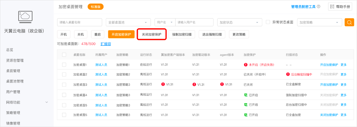Click the 关闭加密保护 button
Viewport: 357px width, 127px height.
tap(152, 34)
